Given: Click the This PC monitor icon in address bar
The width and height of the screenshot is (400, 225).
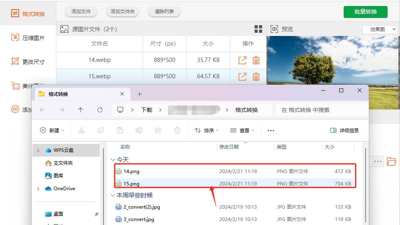Looking at the screenshot, I should 120,110.
